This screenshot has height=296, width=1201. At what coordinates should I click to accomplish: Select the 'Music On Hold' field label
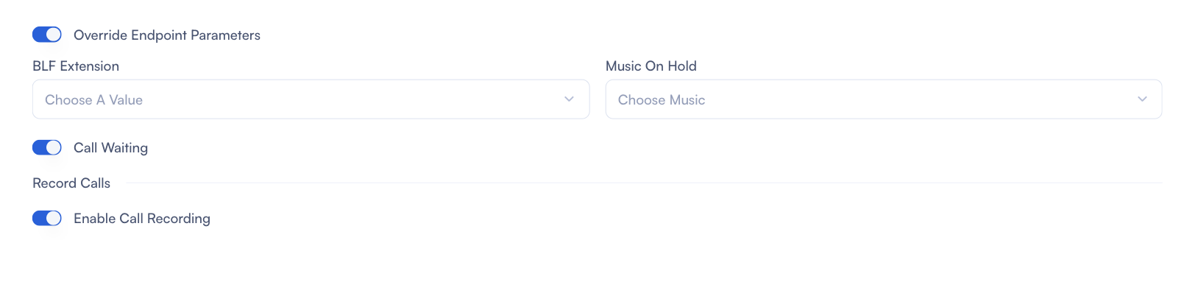[651, 66]
